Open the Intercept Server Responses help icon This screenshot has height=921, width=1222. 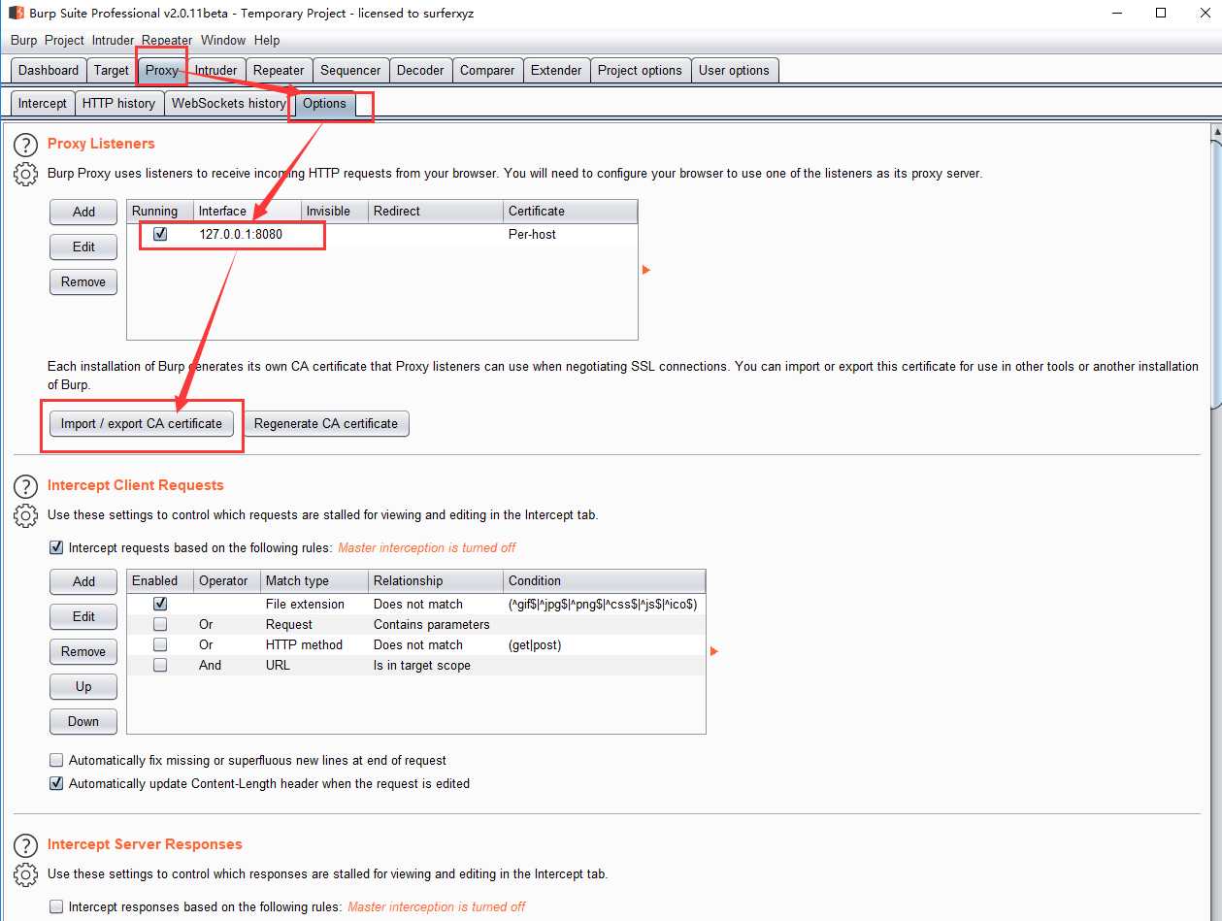(x=25, y=845)
